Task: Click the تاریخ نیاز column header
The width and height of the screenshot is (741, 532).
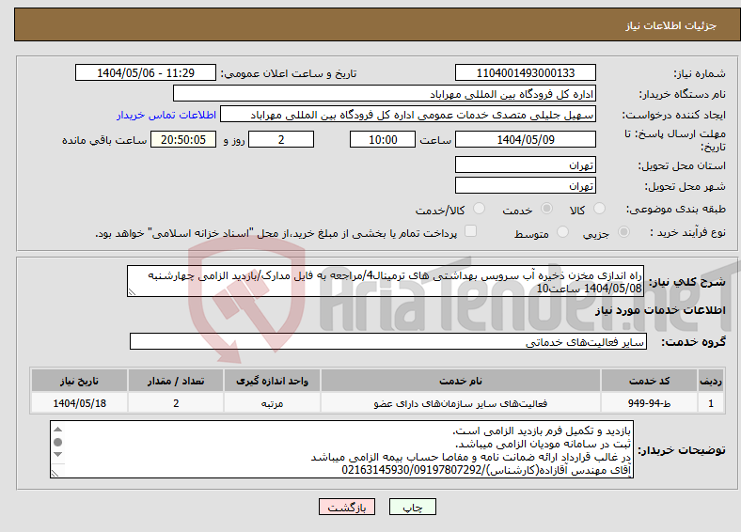Action: click(x=79, y=381)
